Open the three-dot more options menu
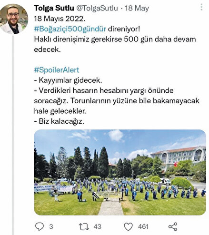 click(201, 7)
